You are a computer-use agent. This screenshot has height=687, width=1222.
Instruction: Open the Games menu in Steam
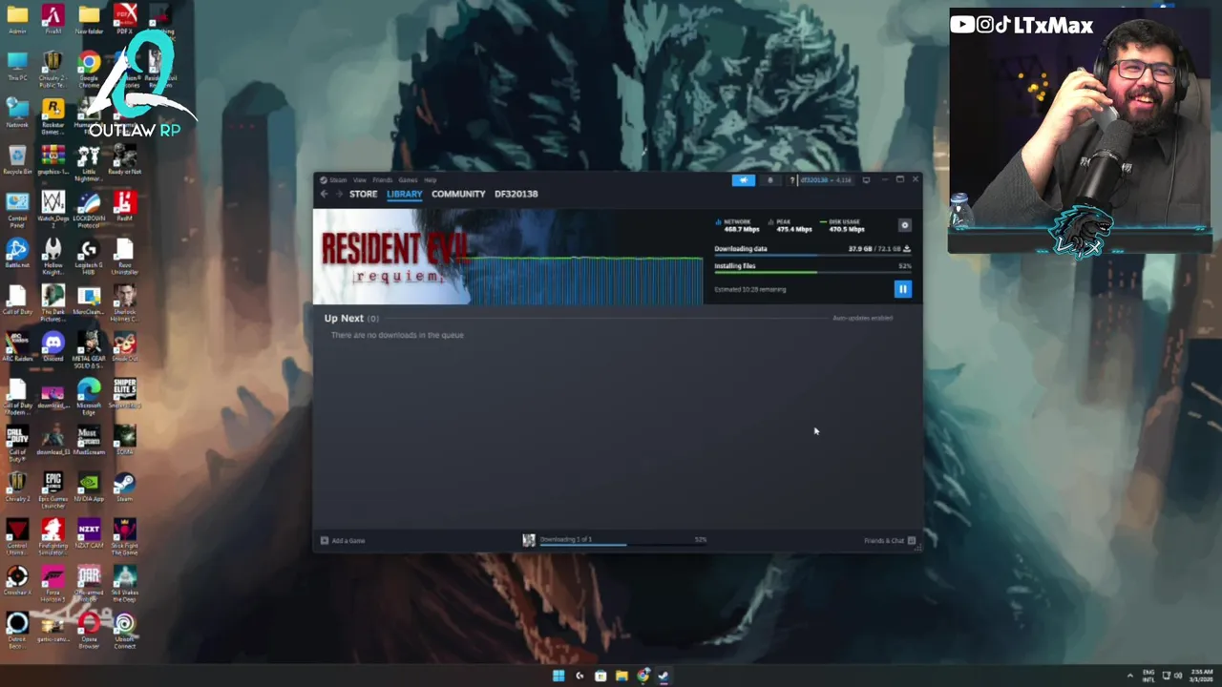coord(408,179)
